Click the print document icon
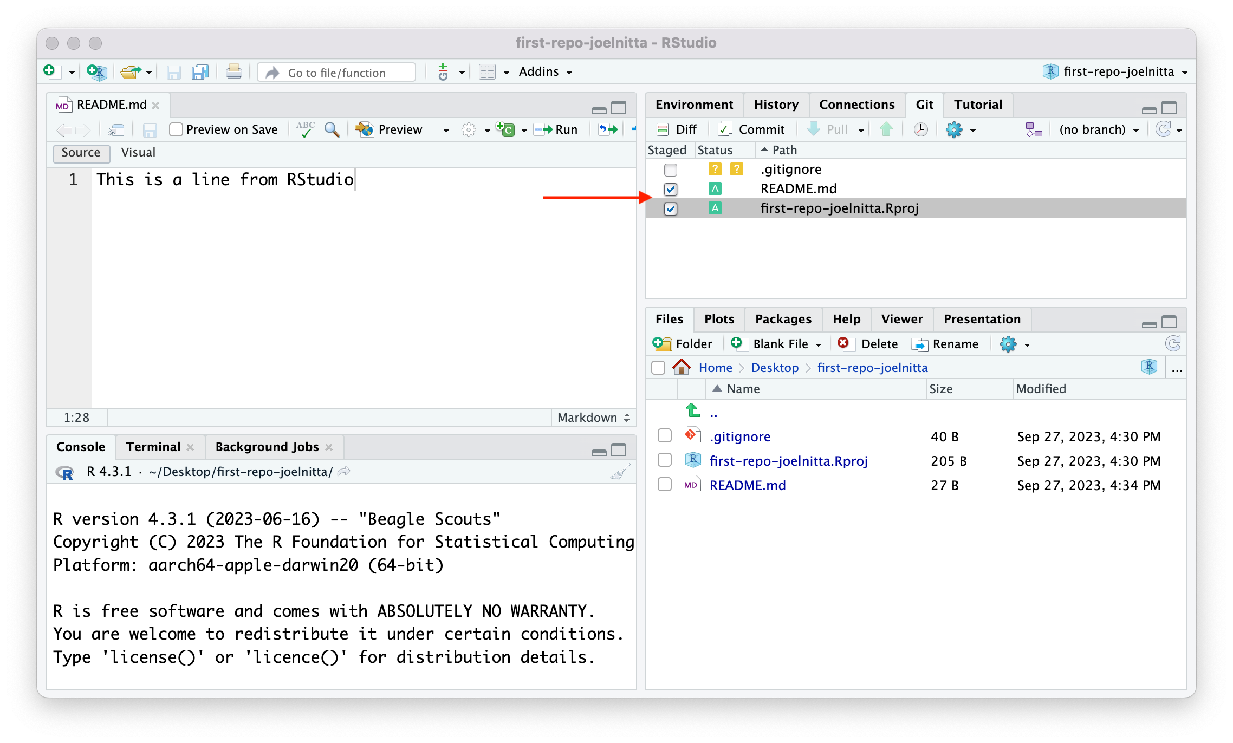Viewport: 1233px width, 743px height. click(x=233, y=72)
